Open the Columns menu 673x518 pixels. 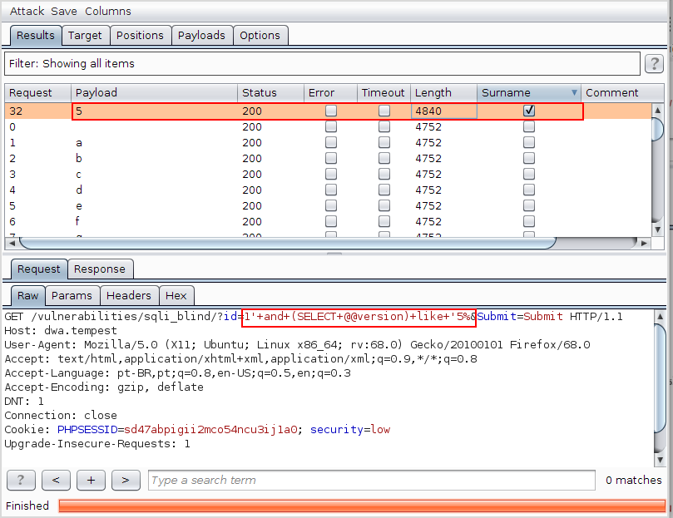coord(108,12)
